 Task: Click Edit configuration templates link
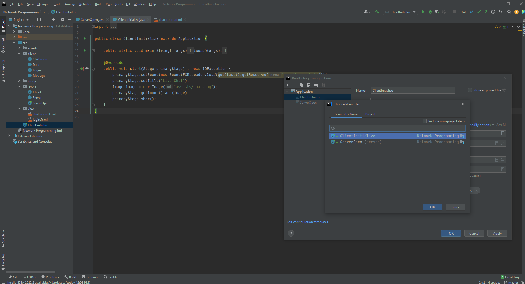pyautogui.click(x=309, y=222)
